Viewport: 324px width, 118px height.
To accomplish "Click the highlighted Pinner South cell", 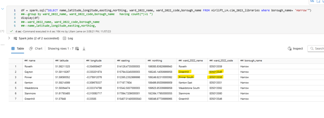I will (192, 77).
